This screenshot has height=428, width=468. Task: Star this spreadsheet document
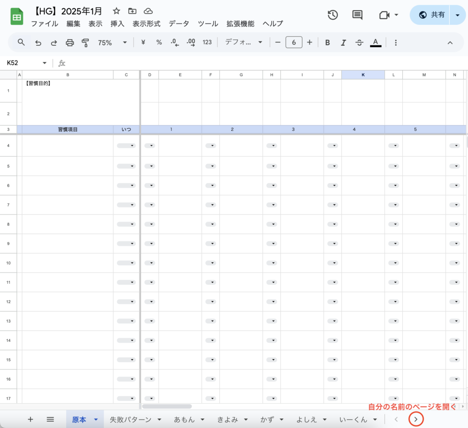tap(117, 11)
